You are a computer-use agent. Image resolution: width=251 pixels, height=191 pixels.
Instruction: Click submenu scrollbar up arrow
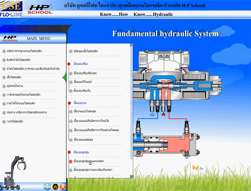click(x=131, y=45)
